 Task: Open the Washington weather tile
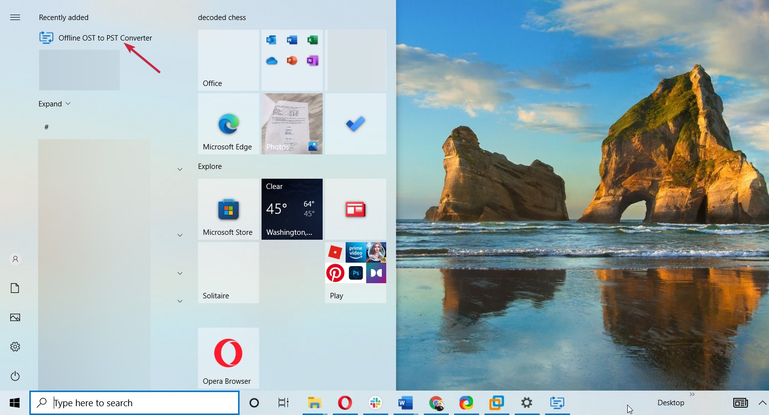point(292,209)
